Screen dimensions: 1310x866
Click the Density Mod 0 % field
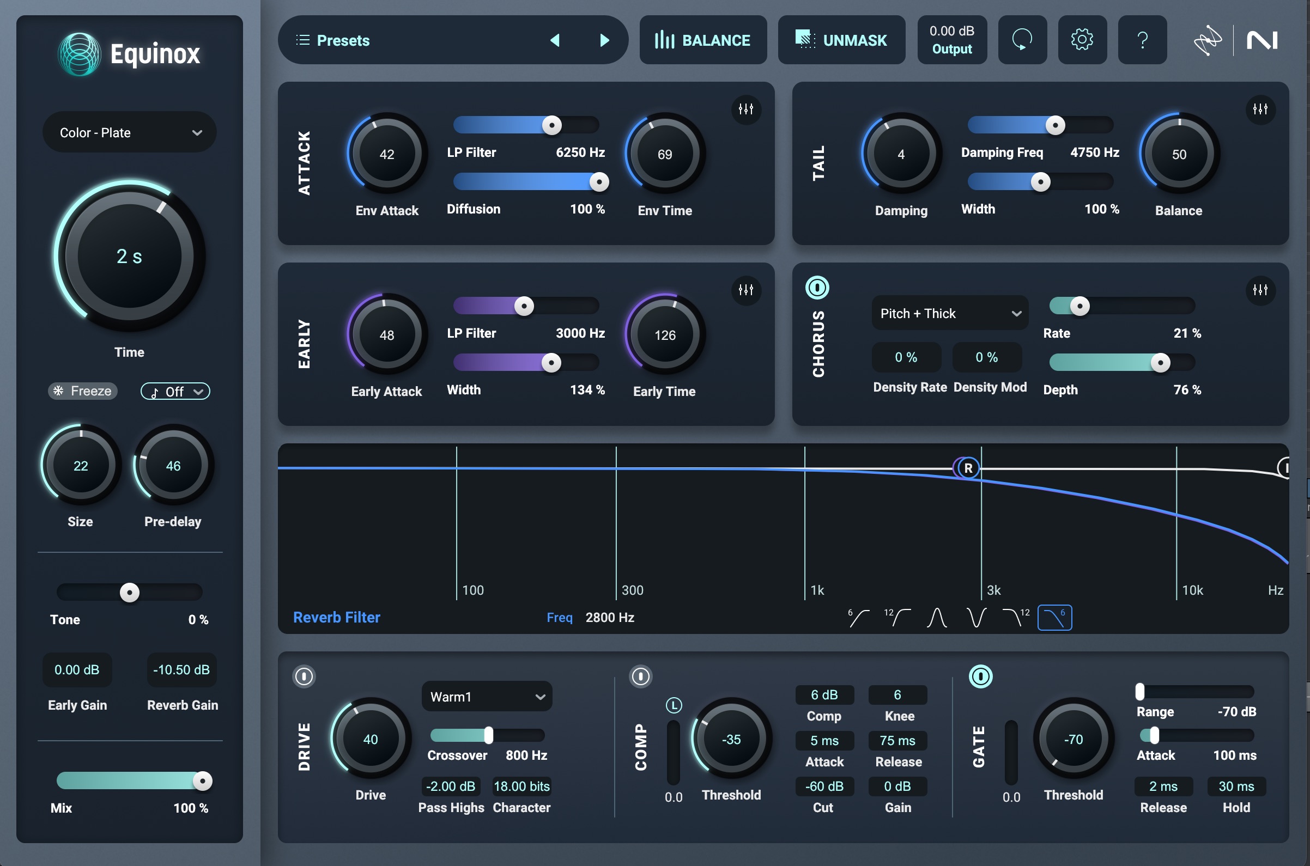(x=987, y=357)
